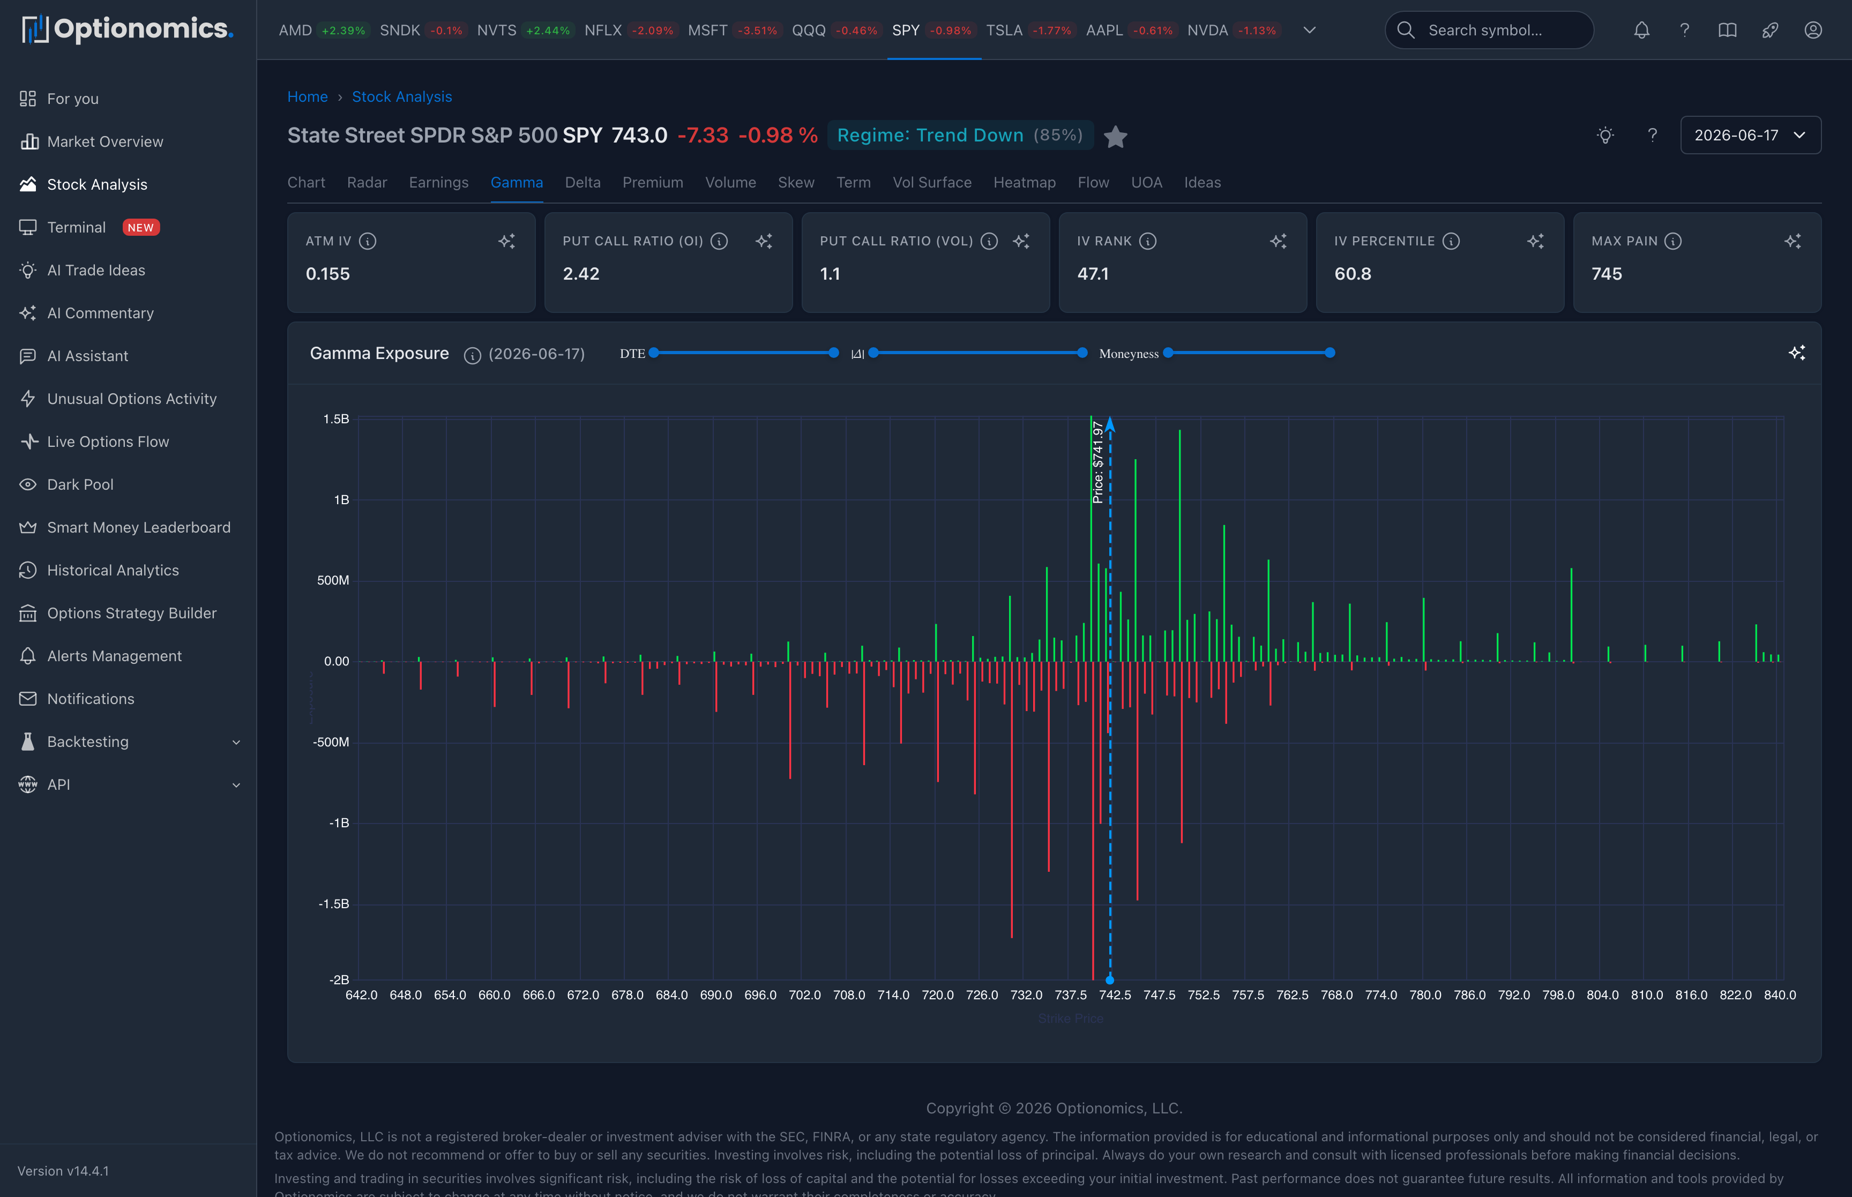Viewport: 1852px width, 1197px height.
Task: Click the Home breadcrumb link
Action: pos(308,96)
